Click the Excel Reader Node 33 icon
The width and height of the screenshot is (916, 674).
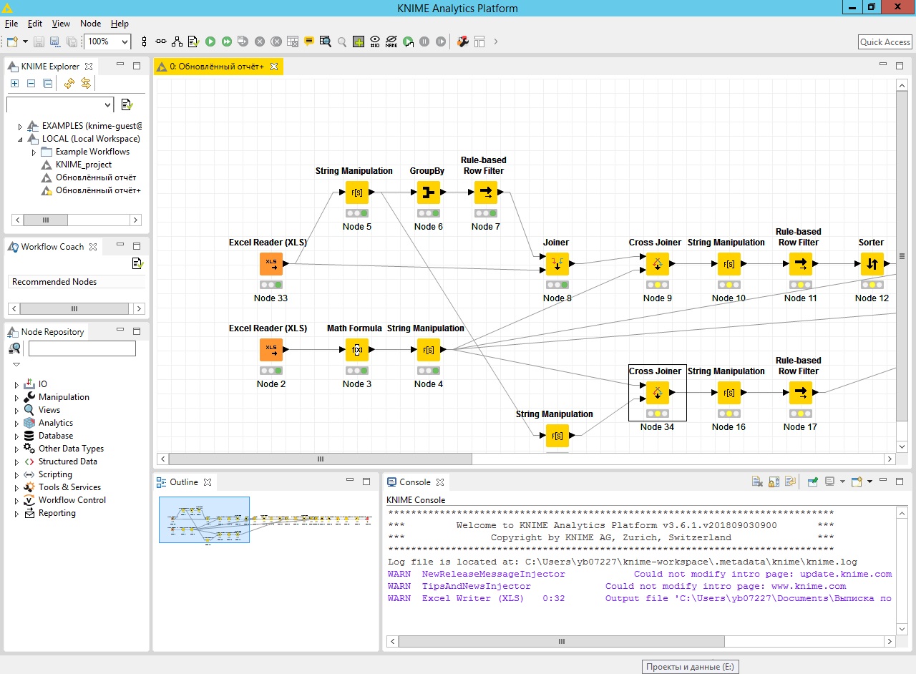click(x=271, y=264)
